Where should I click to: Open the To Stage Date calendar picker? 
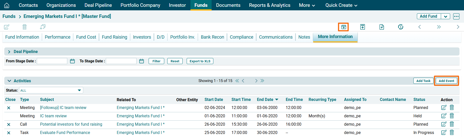[x=142, y=61]
